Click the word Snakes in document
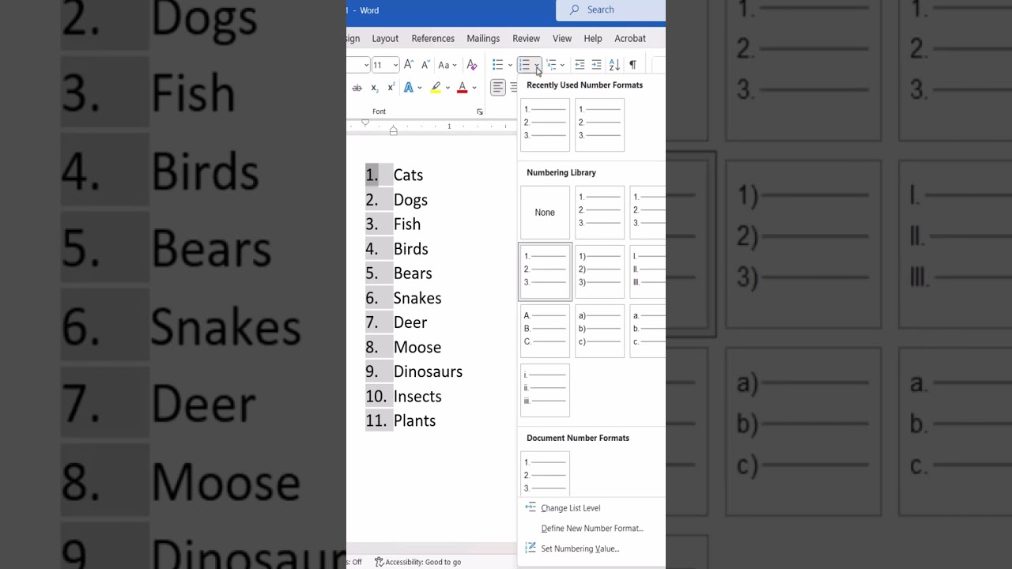Image resolution: width=1012 pixels, height=569 pixels. 417,298
